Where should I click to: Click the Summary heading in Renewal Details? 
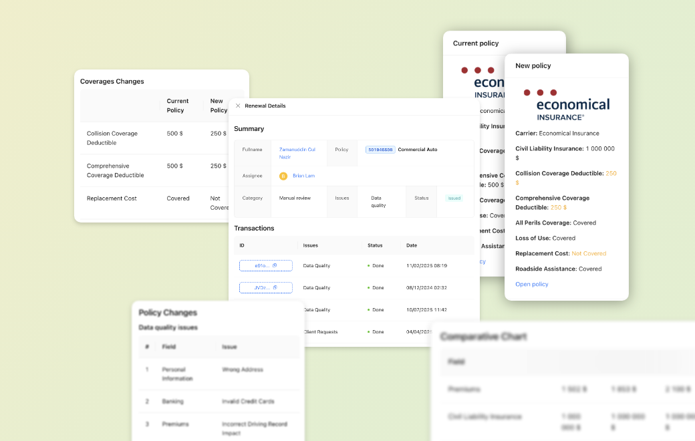click(x=249, y=129)
